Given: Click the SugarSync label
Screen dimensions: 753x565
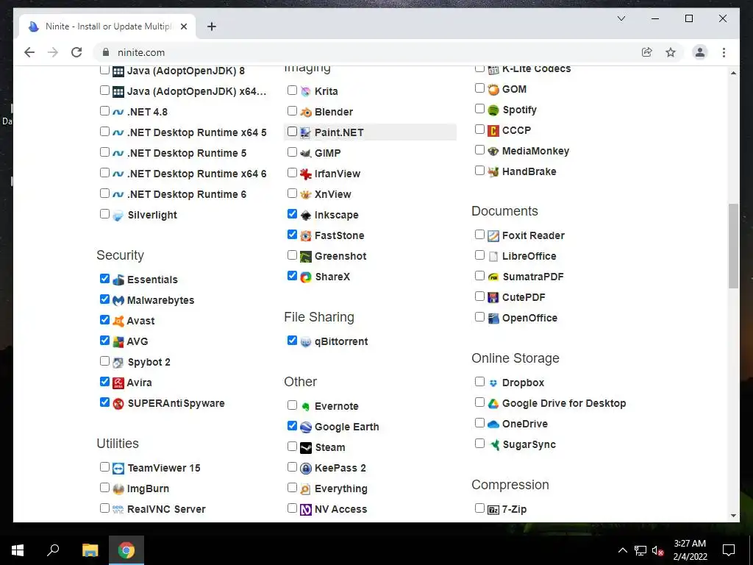Looking at the screenshot, I should 529,445.
